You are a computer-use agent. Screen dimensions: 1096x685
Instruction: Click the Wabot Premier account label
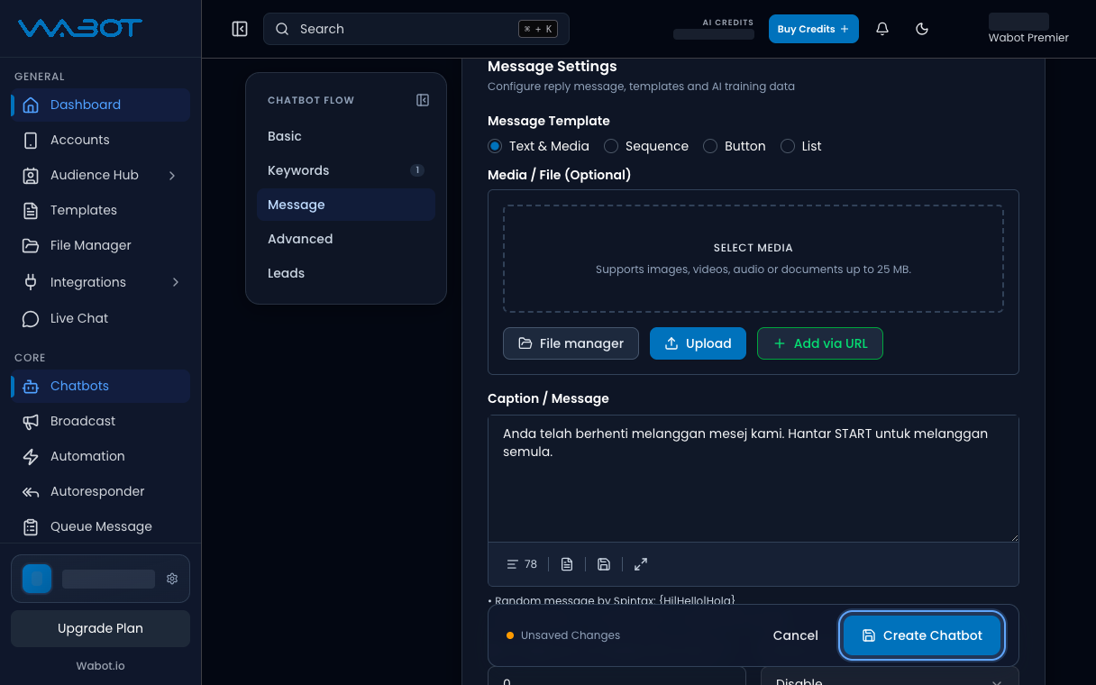click(x=1028, y=38)
